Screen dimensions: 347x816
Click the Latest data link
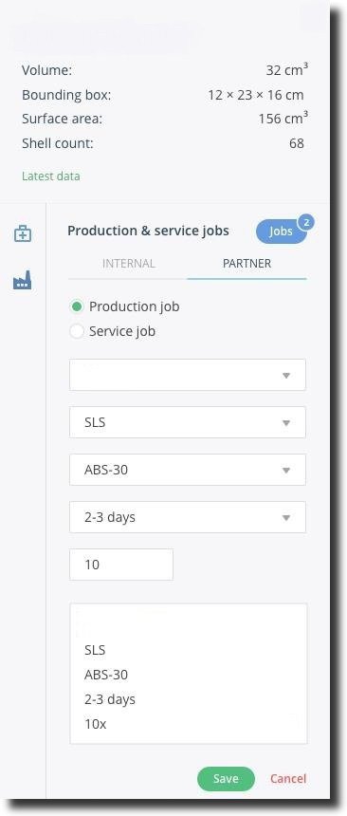tap(51, 176)
